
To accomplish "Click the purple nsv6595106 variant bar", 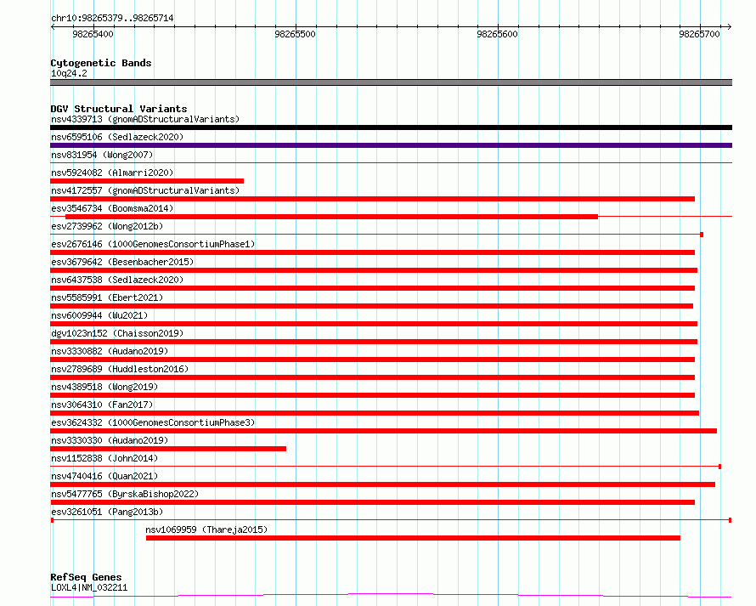I will pyautogui.click(x=391, y=145).
